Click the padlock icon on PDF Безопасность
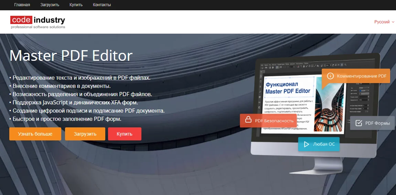 248,120
